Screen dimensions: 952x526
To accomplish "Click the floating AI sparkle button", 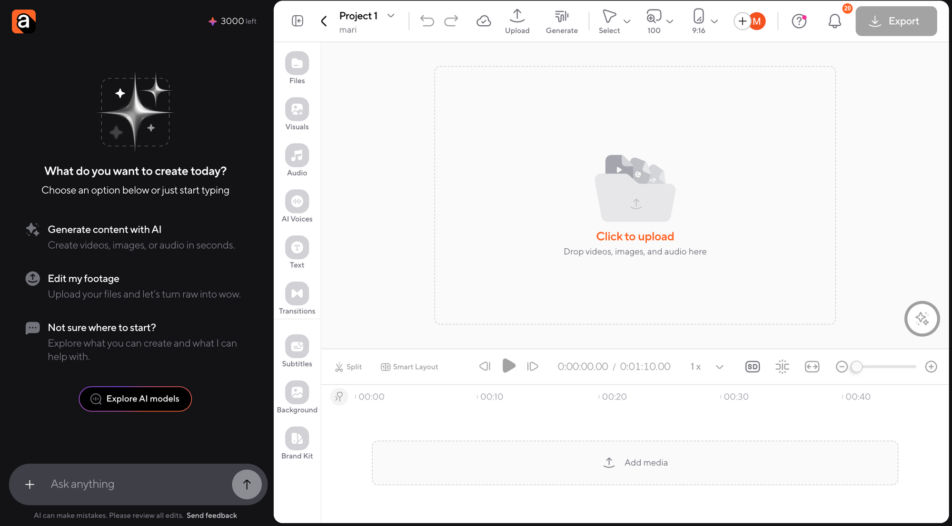I will pyautogui.click(x=922, y=319).
